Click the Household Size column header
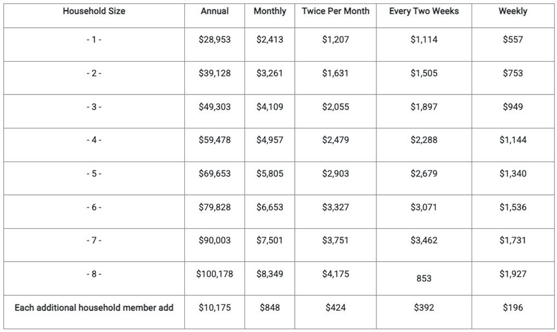The width and height of the screenshot is (557, 332). [94, 11]
